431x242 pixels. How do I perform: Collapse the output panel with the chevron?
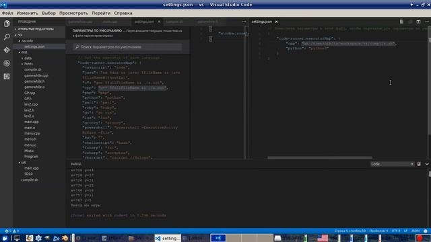tap(427, 164)
